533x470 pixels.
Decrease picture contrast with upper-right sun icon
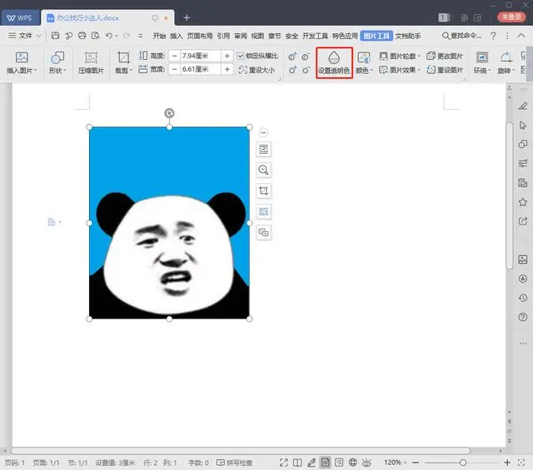pyautogui.click(x=306, y=57)
